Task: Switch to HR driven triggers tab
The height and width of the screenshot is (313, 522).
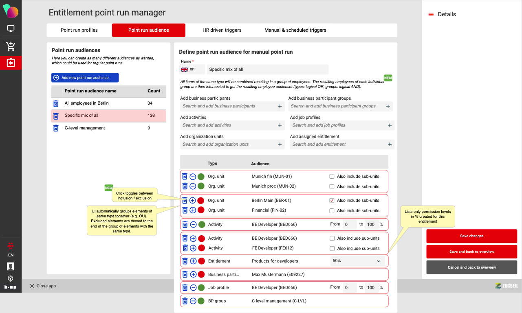Action: pos(222,30)
